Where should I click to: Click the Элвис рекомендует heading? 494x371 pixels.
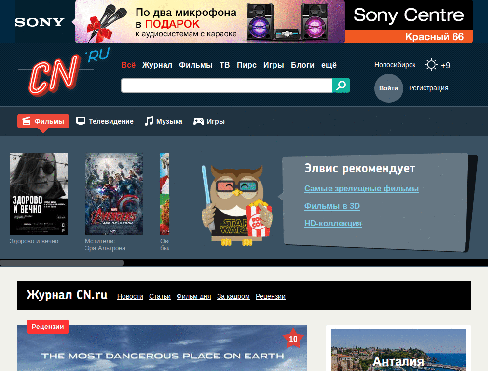click(x=360, y=169)
